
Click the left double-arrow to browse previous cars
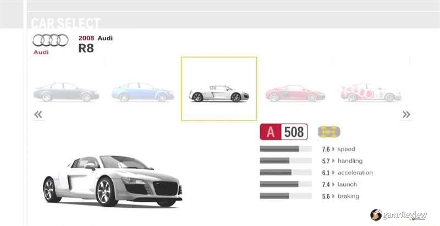coord(38,114)
